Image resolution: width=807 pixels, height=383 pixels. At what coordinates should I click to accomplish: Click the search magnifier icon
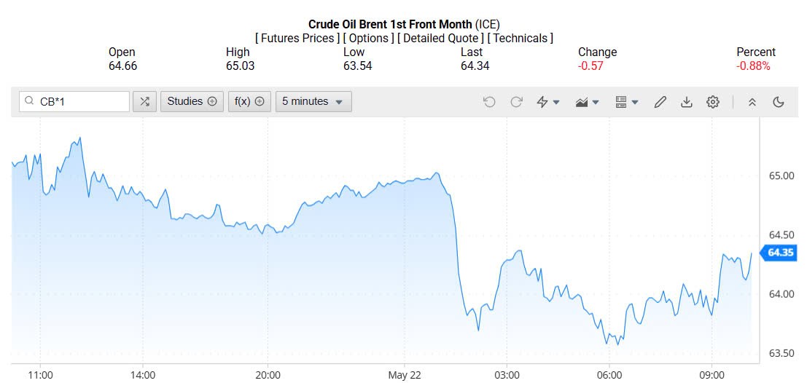pyautogui.click(x=29, y=101)
